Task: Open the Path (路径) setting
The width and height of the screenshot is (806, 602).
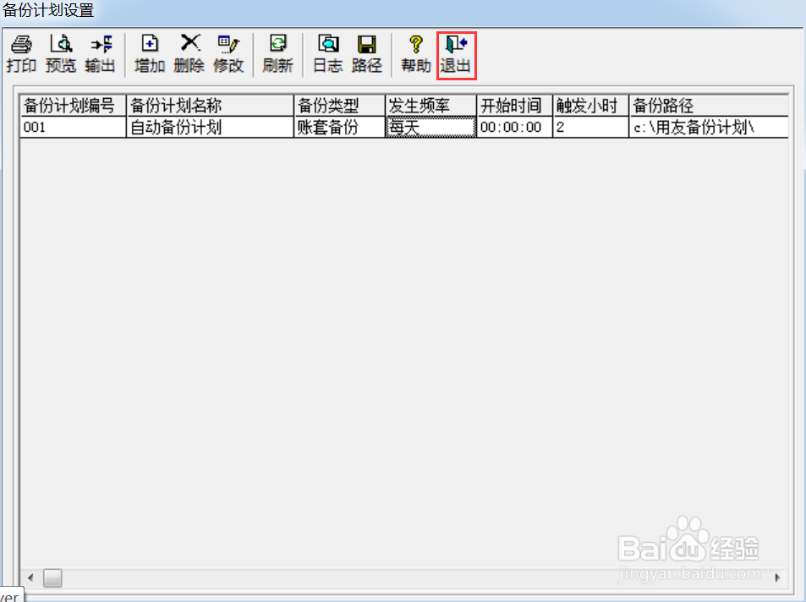Action: tap(367, 54)
